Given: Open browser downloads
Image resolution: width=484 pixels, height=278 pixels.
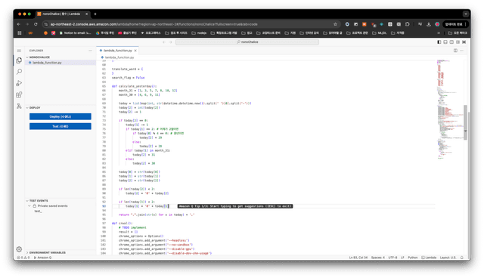Looking at the screenshot, I should pos(429,24).
